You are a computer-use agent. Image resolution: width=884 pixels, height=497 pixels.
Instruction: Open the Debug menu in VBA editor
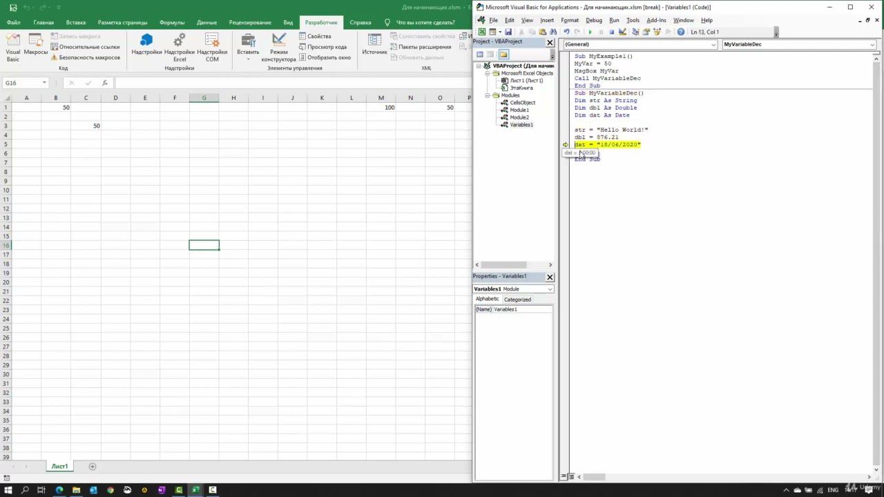[x=593, y=20]
